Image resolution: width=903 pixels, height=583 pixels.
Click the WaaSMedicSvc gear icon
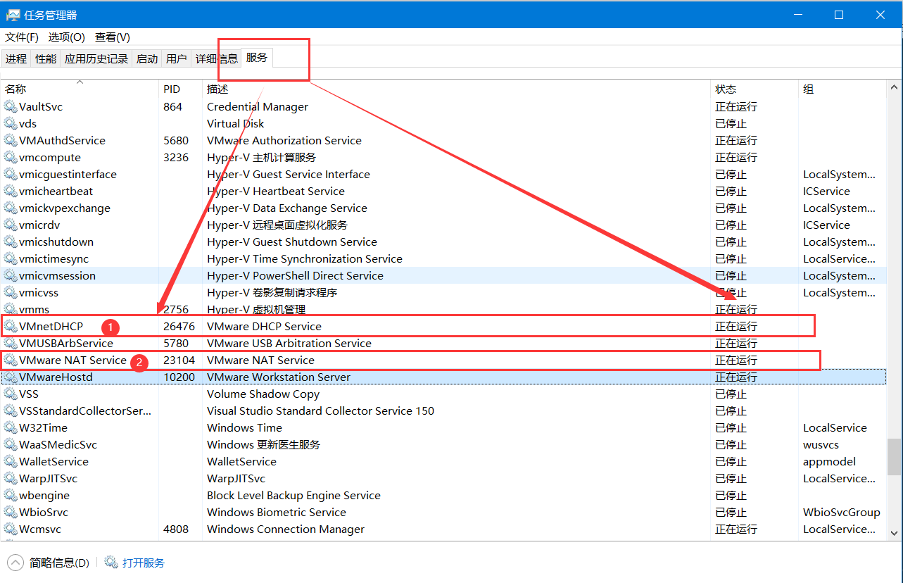[x=10, y=445]
